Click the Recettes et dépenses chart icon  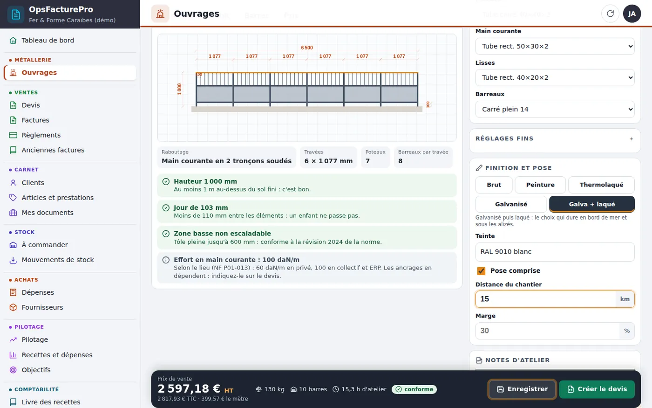pyautogui.click(x=13, y=355)
